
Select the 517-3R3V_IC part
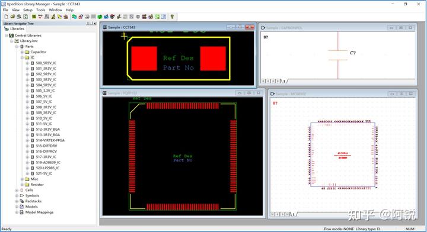click(x=46, y=157)
